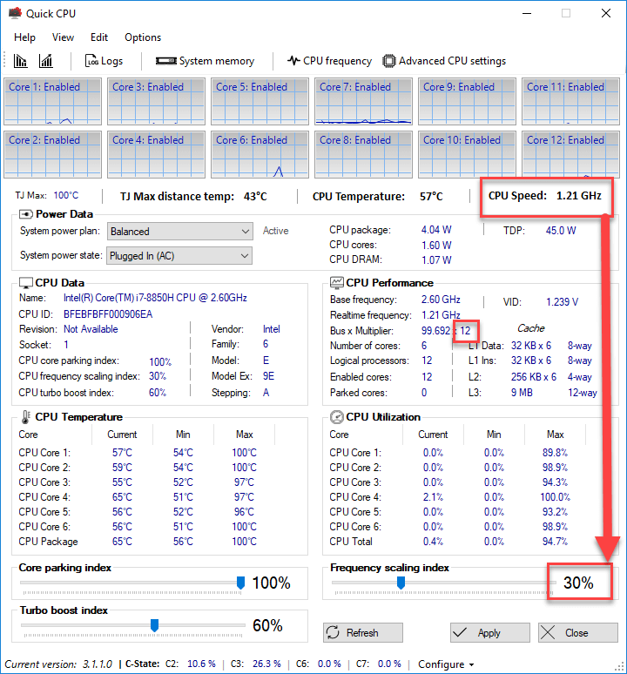Viewport: 627px width, 674px height.
Task: Open the second chart icon in toolbar
Action: point(45,61)
